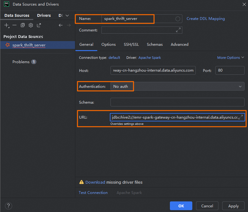Open the General tab
The height and width of the screenshot is (212, 248).
(87, 45)
